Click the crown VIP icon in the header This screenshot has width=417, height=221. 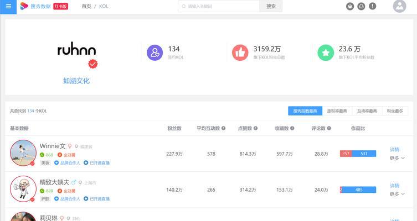(350, 6)
